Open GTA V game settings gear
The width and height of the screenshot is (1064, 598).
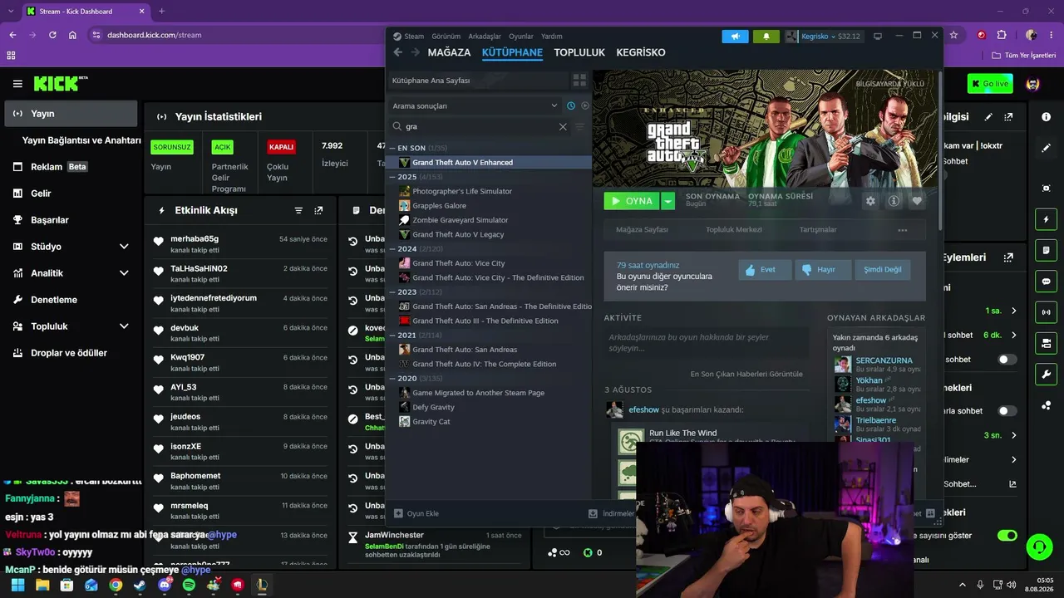[870, 201]
